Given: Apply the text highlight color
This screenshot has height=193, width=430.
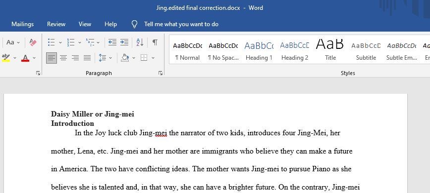Looking at the screenshot, I should [6, 58].
